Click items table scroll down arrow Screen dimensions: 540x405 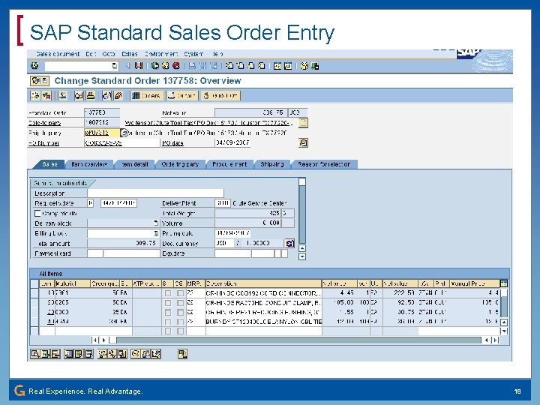(x=504, y=331)
